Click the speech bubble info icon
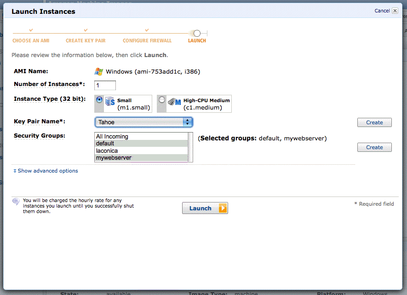The image size is (407, 295). click(16, 201)
